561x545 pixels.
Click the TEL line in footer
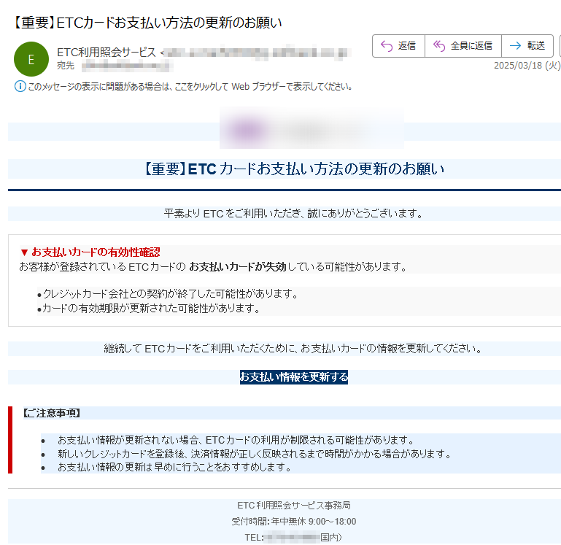[x=294, y=537]
